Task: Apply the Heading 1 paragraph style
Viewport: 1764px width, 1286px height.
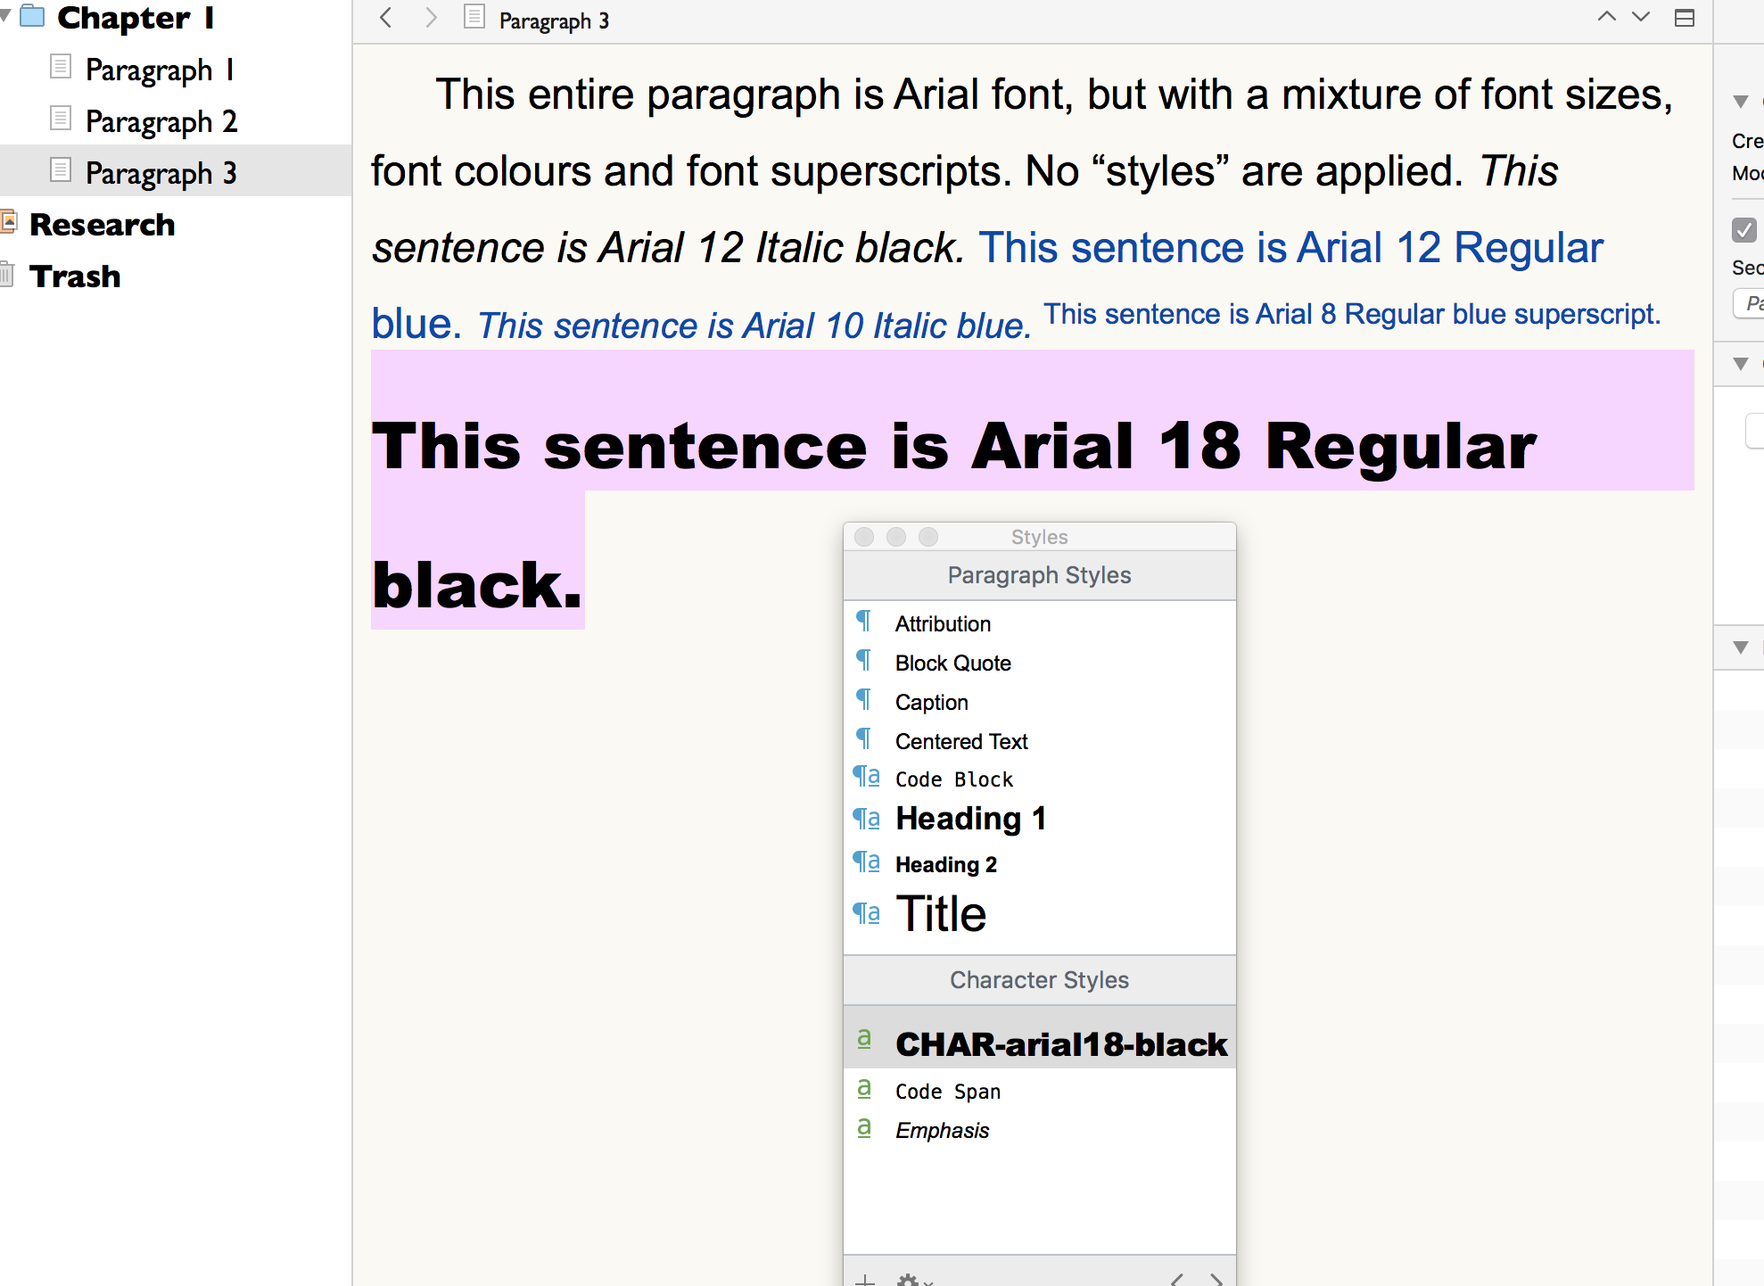Action: click(970, 818)
